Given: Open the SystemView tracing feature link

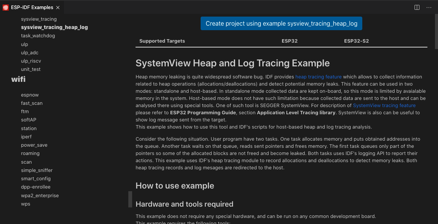Looking at the screenshot, I should click(384, 105).
